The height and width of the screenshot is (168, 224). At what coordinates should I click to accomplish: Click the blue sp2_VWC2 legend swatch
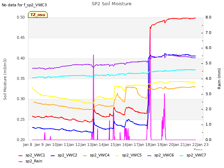pyautogui.click(x=53, y=155)
